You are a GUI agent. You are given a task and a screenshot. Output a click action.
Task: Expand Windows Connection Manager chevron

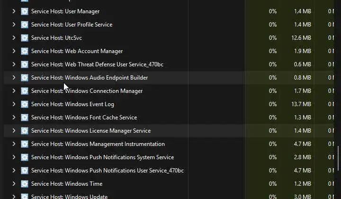point(14,91)
